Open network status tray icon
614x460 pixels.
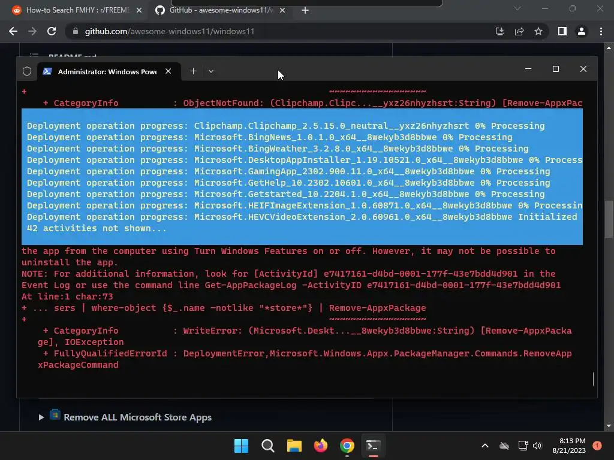(523, 446)
